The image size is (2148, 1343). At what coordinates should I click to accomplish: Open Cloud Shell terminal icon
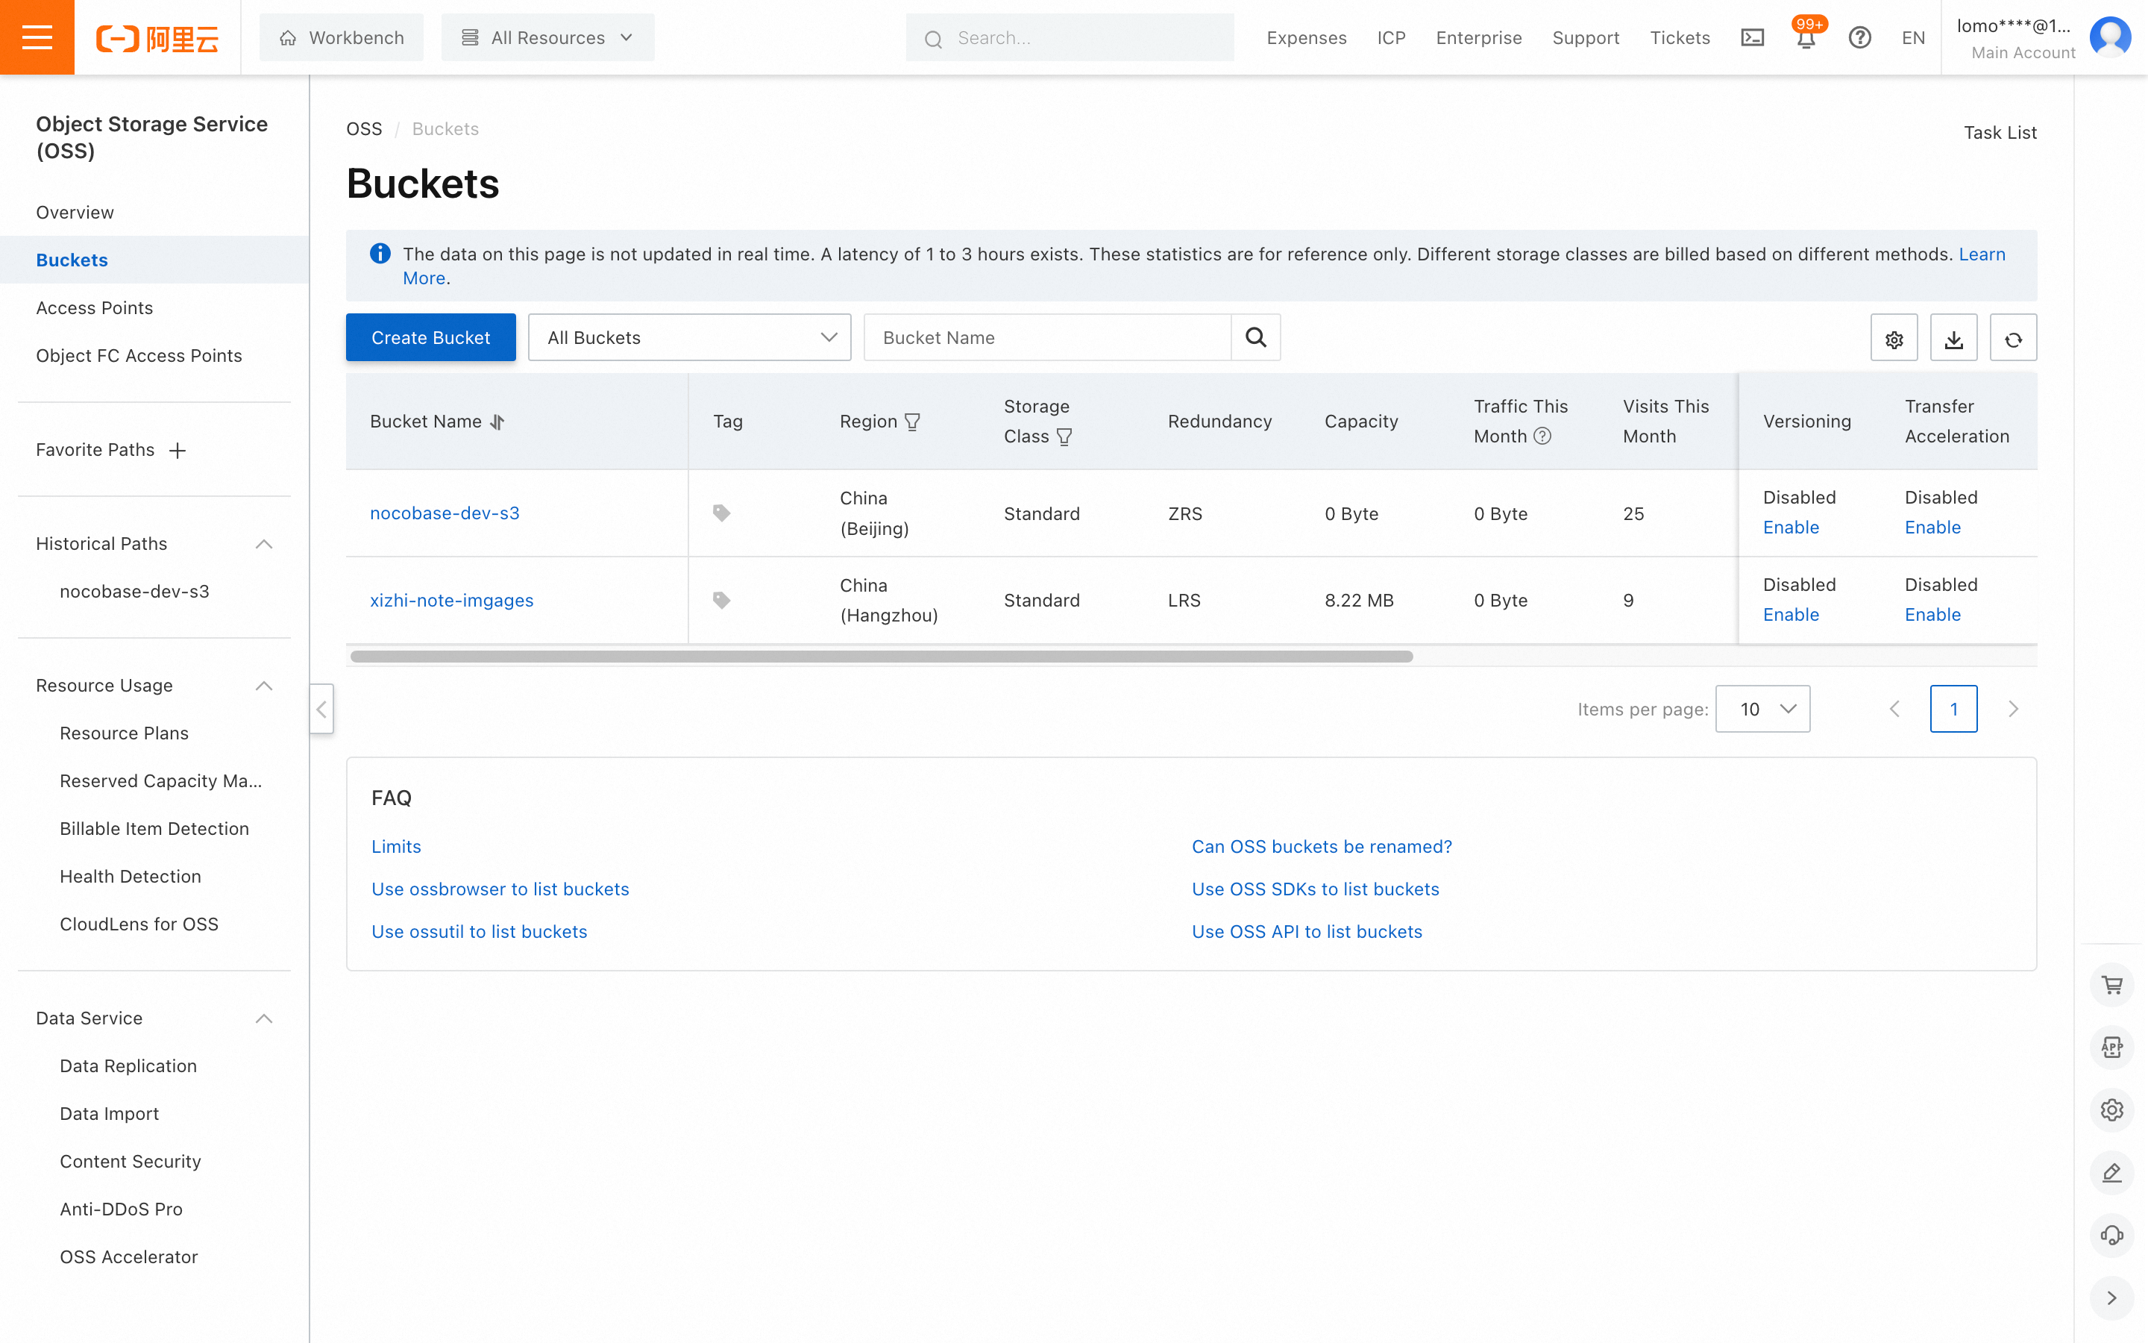coord(1752,37)
